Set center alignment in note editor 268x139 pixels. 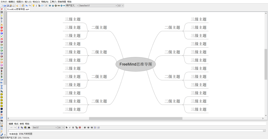88,128
